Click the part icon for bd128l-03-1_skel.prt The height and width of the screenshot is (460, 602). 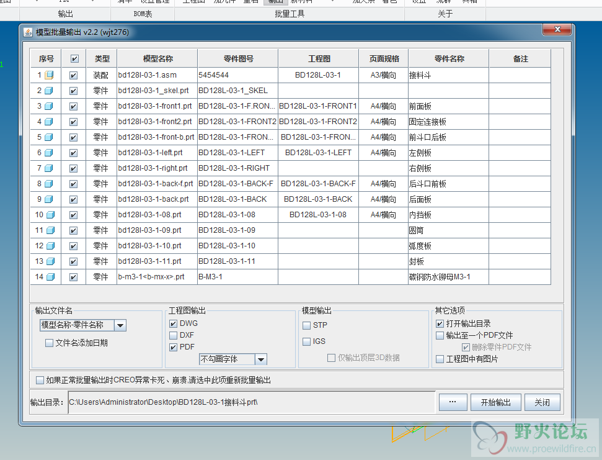[x=49, y=91]
